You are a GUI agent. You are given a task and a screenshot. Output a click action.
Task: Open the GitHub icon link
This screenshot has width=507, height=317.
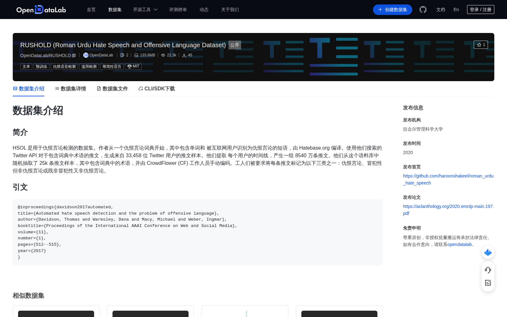423,10
